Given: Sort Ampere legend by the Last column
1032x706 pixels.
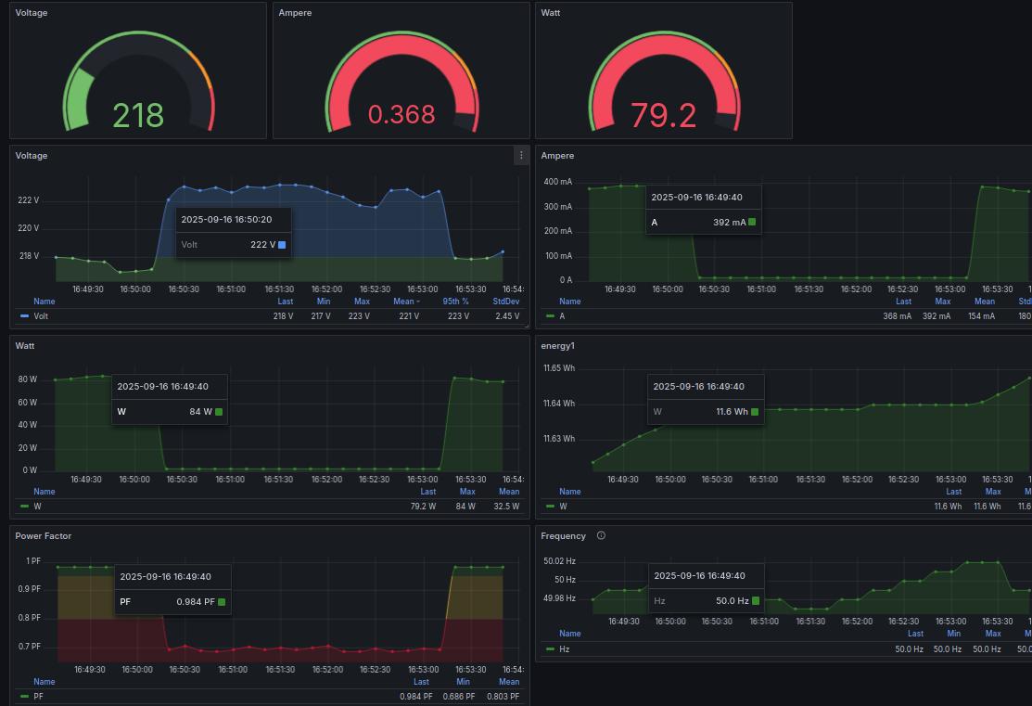Looking at the screenshot, I should 904,301.
